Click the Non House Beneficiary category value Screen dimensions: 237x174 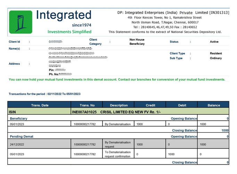coord(137,42)
